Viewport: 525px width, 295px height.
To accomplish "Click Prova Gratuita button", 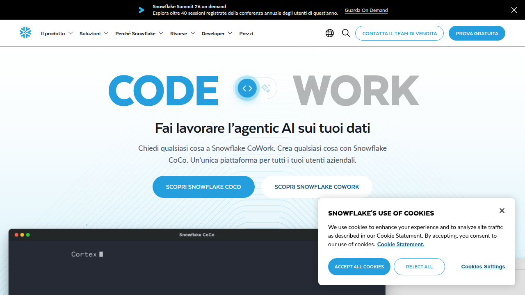I will [477, 33].
